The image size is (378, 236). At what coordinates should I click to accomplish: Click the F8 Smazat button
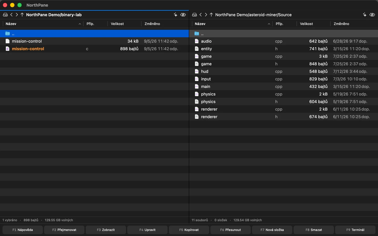[314, 230]
